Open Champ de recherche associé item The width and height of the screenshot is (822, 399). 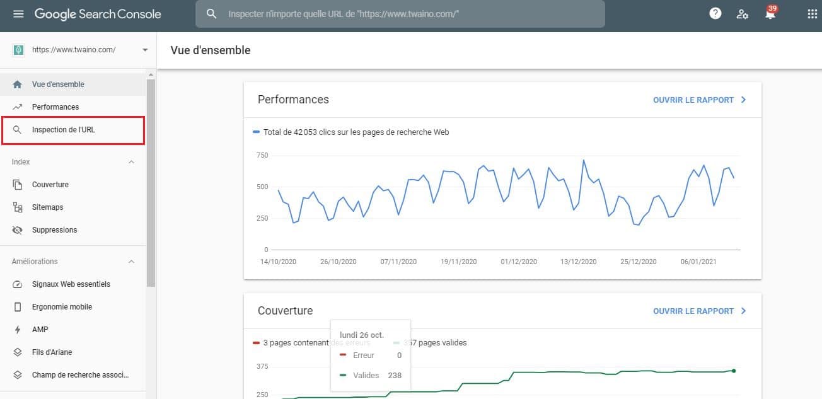click(73, 375)
